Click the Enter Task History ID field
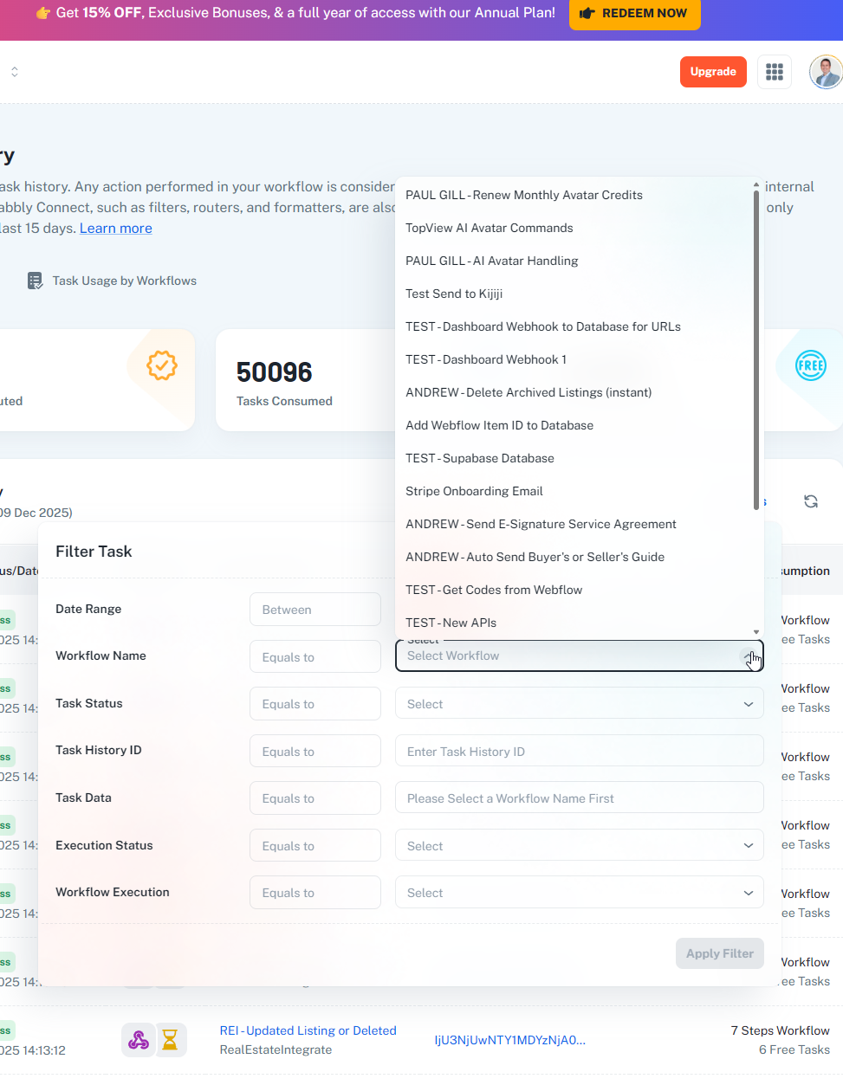The image size is (843, 1085). (579, 752)
